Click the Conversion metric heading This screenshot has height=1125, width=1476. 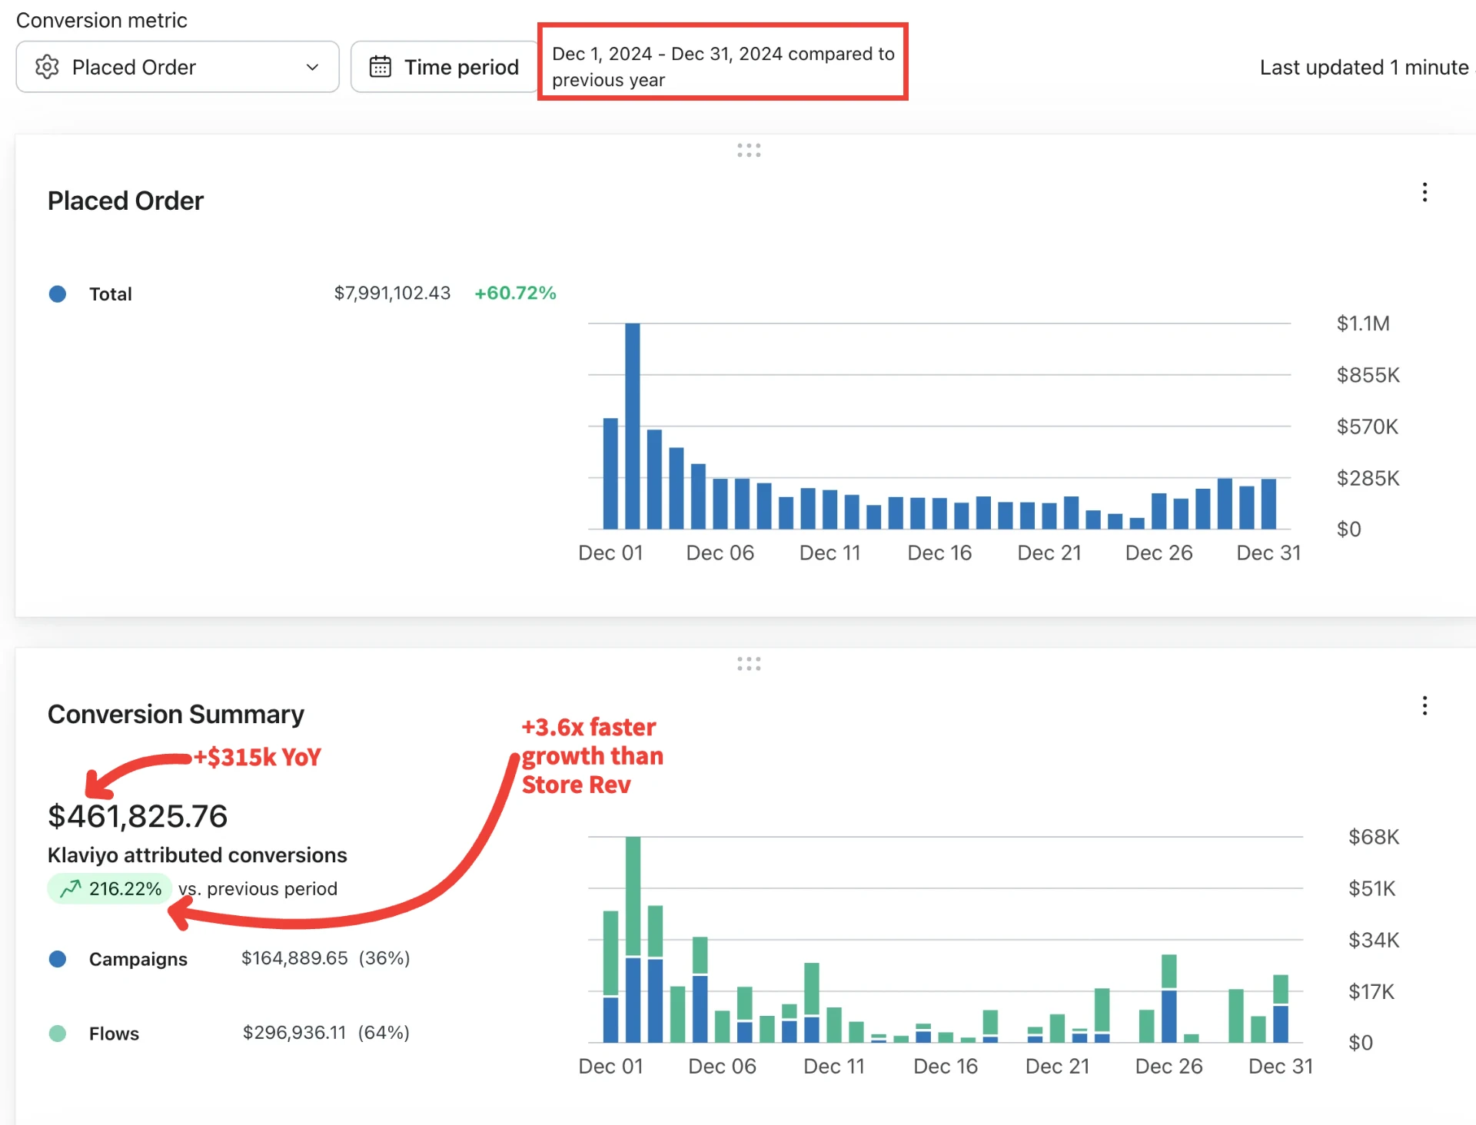point(101,20)
